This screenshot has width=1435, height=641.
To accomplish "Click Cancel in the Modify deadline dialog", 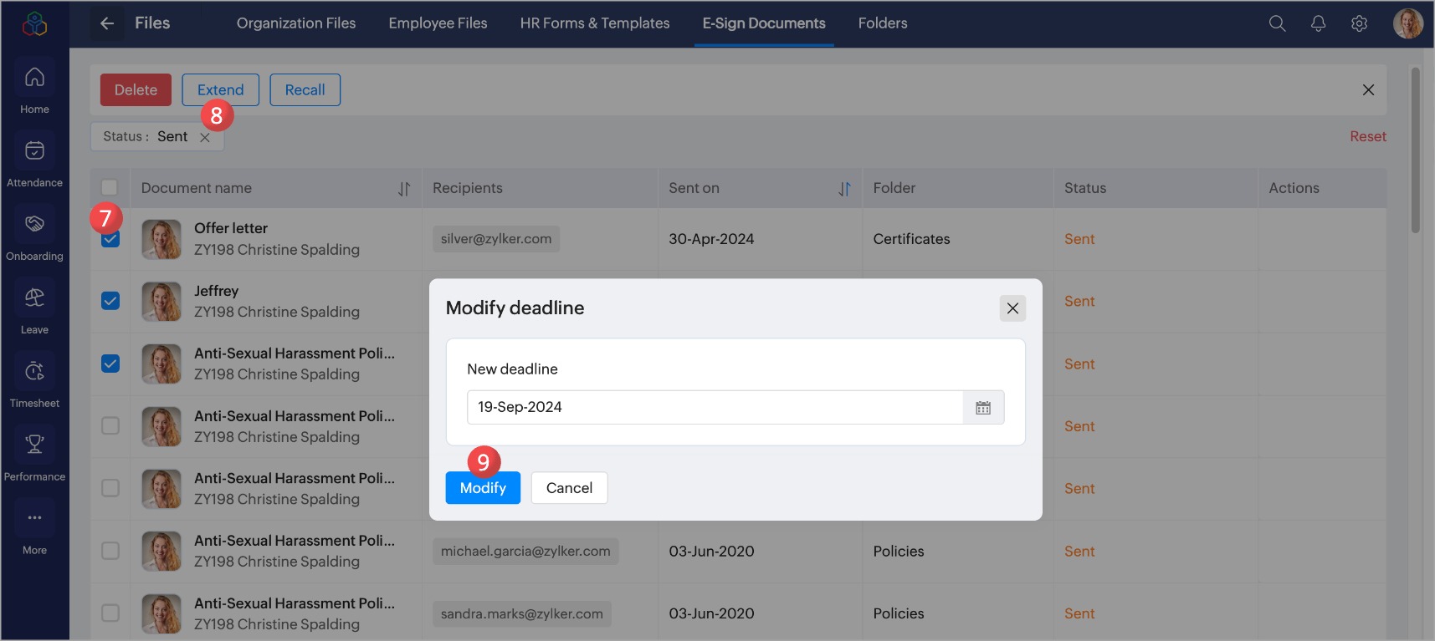I will [x=569, y=488].
